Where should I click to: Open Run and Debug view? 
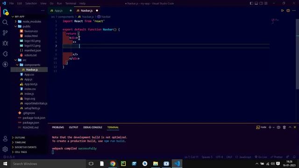coord(5,43)
